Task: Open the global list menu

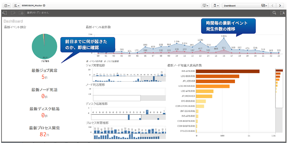Action: [16, 5]
